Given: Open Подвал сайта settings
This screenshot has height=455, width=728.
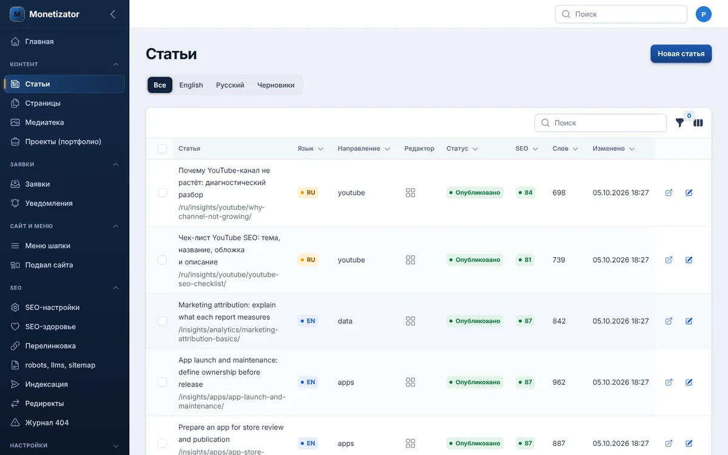Looking at the screenshot, I should (64, 265).
